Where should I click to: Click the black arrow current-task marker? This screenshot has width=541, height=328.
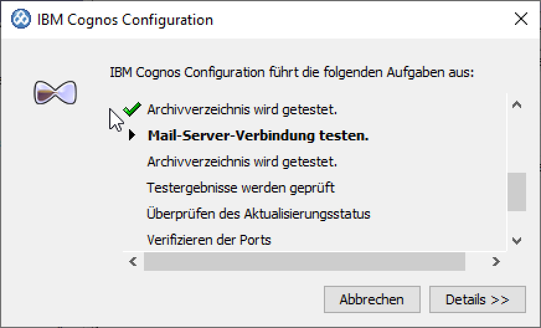pos(132,135)
